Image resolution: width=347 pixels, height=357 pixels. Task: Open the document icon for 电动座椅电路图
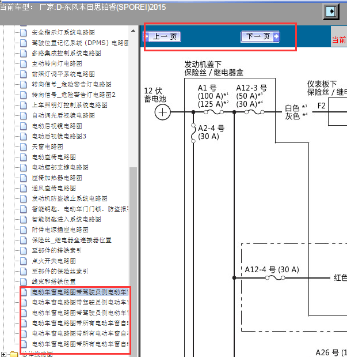(x=24, y=157)
